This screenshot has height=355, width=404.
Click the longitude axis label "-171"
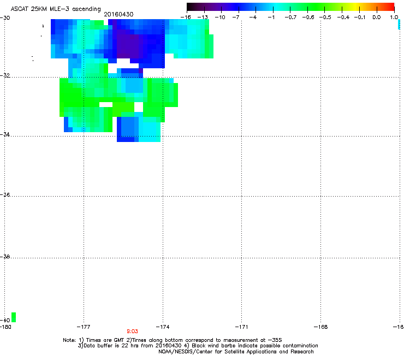[x=241, y=327]
